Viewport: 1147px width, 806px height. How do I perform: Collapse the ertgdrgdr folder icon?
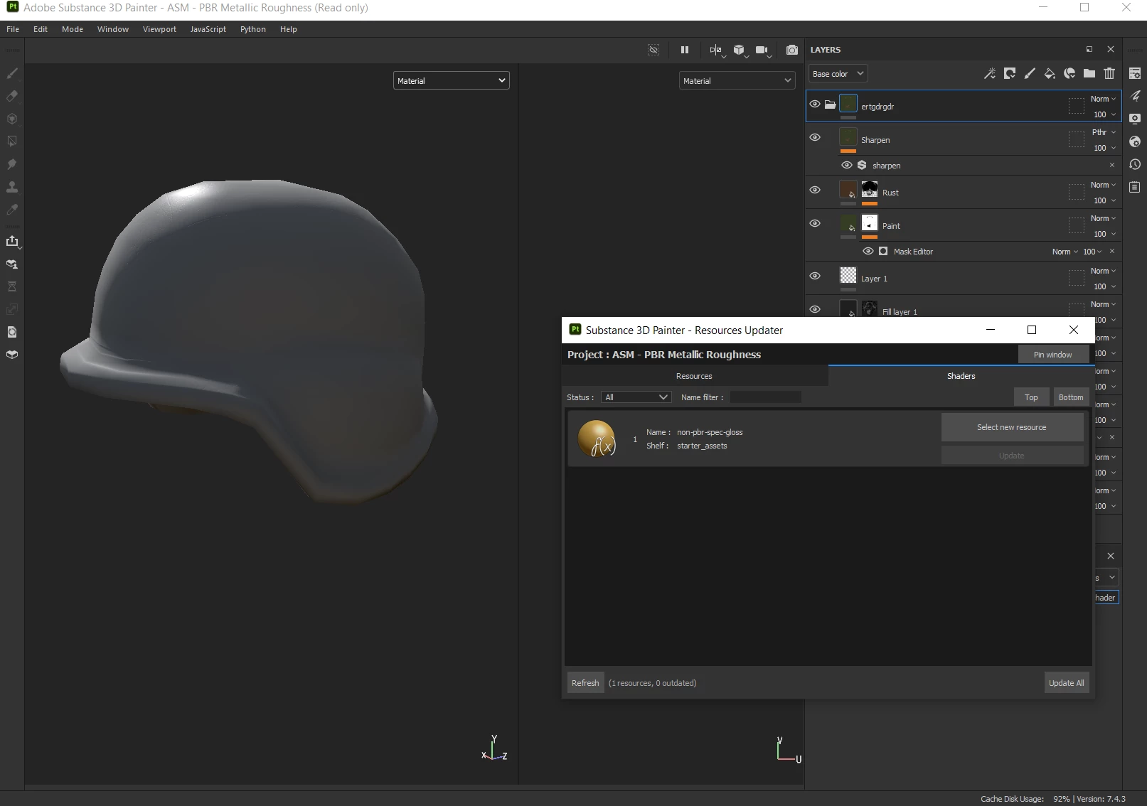(x=830, y=104)
